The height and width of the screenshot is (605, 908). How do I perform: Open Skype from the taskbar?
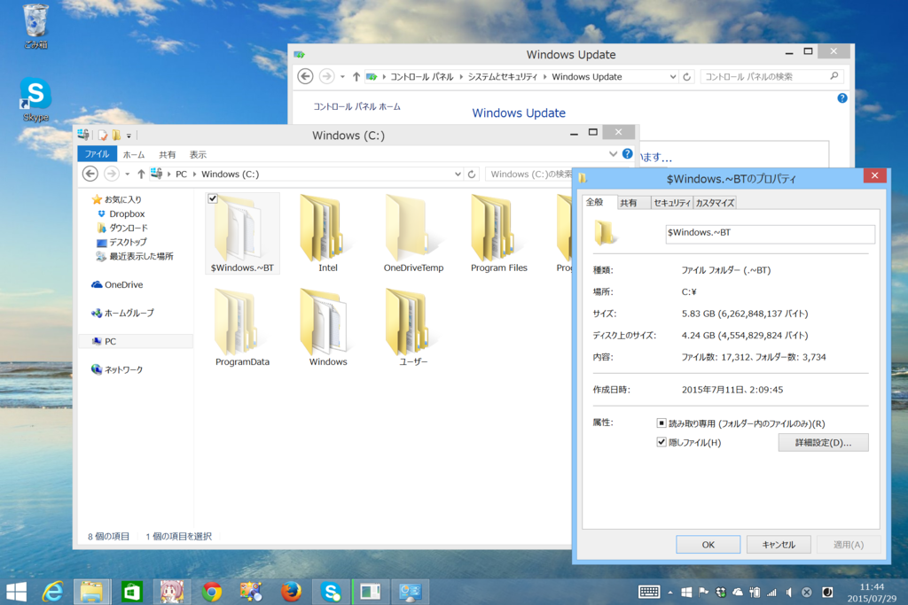pyautogui.click(x=332, y=592)
